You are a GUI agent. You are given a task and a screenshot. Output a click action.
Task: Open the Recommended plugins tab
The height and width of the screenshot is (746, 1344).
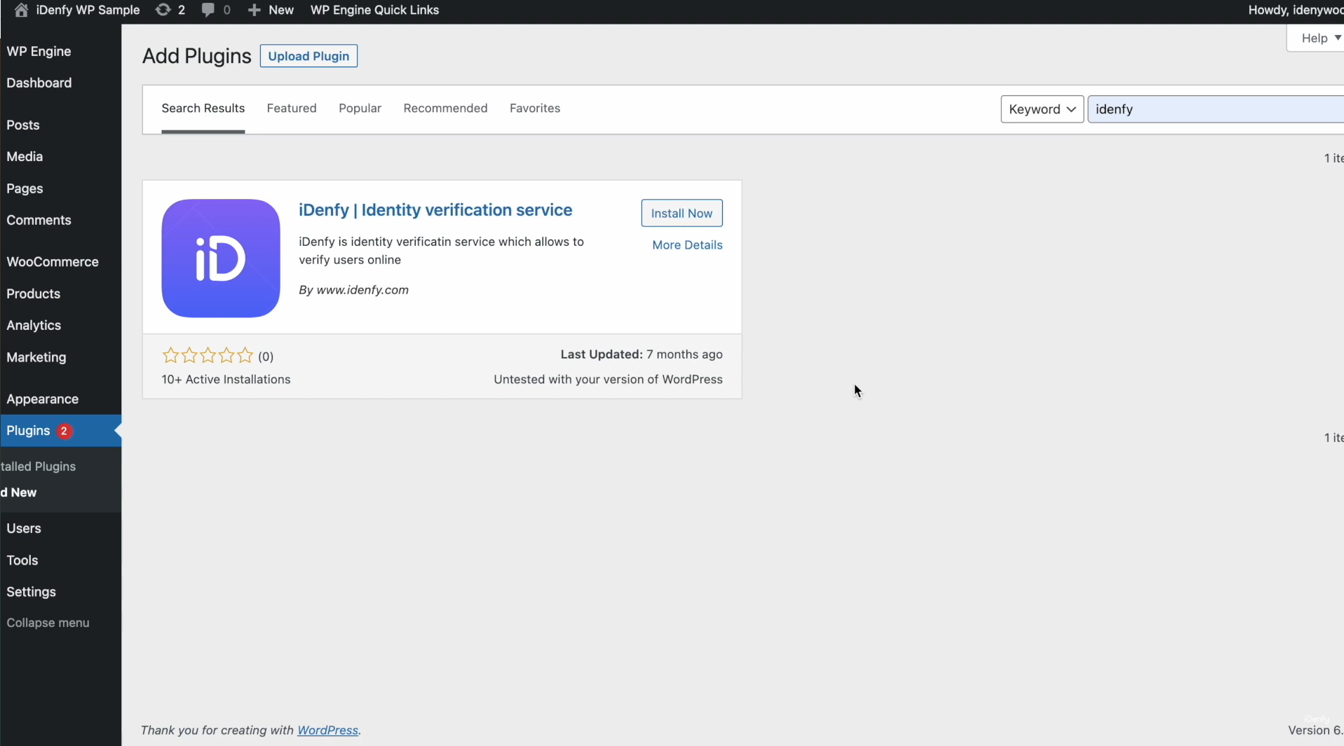445,108
